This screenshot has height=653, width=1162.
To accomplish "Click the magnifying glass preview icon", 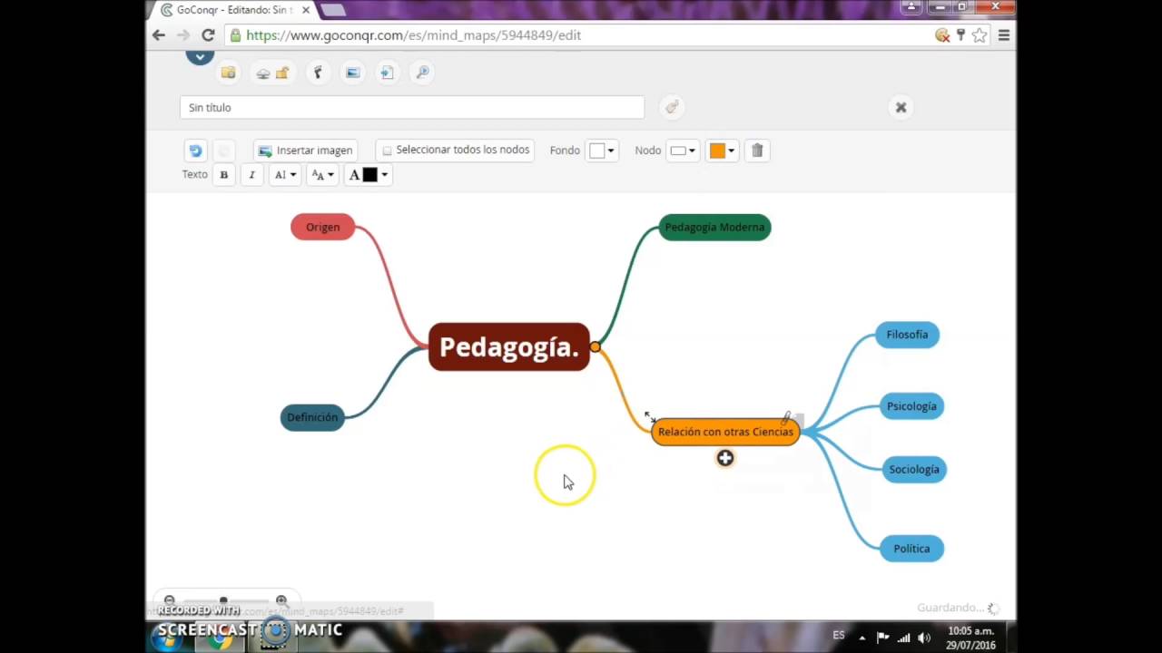I will click(422, 73).
